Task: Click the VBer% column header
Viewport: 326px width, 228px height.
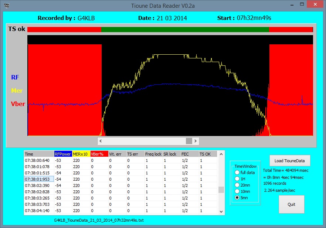Action: 99,154
